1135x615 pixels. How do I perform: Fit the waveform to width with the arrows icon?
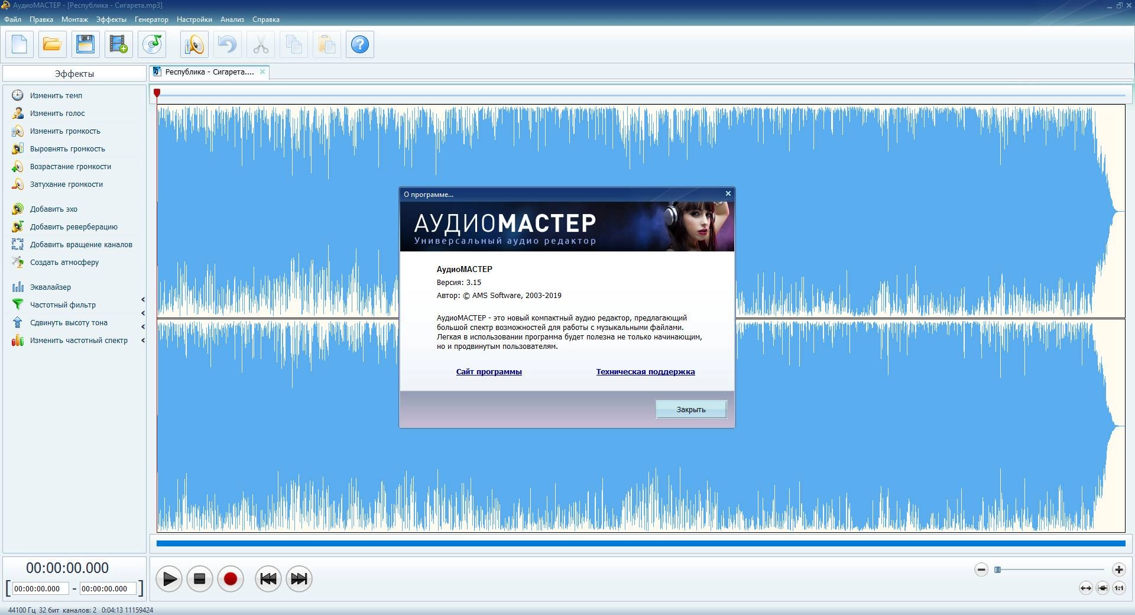[1085, 588]
